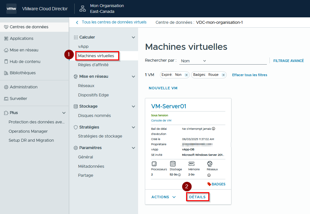Open the Rechercher par Nom dropdown

pyautogui.click(x=193, y=61)
